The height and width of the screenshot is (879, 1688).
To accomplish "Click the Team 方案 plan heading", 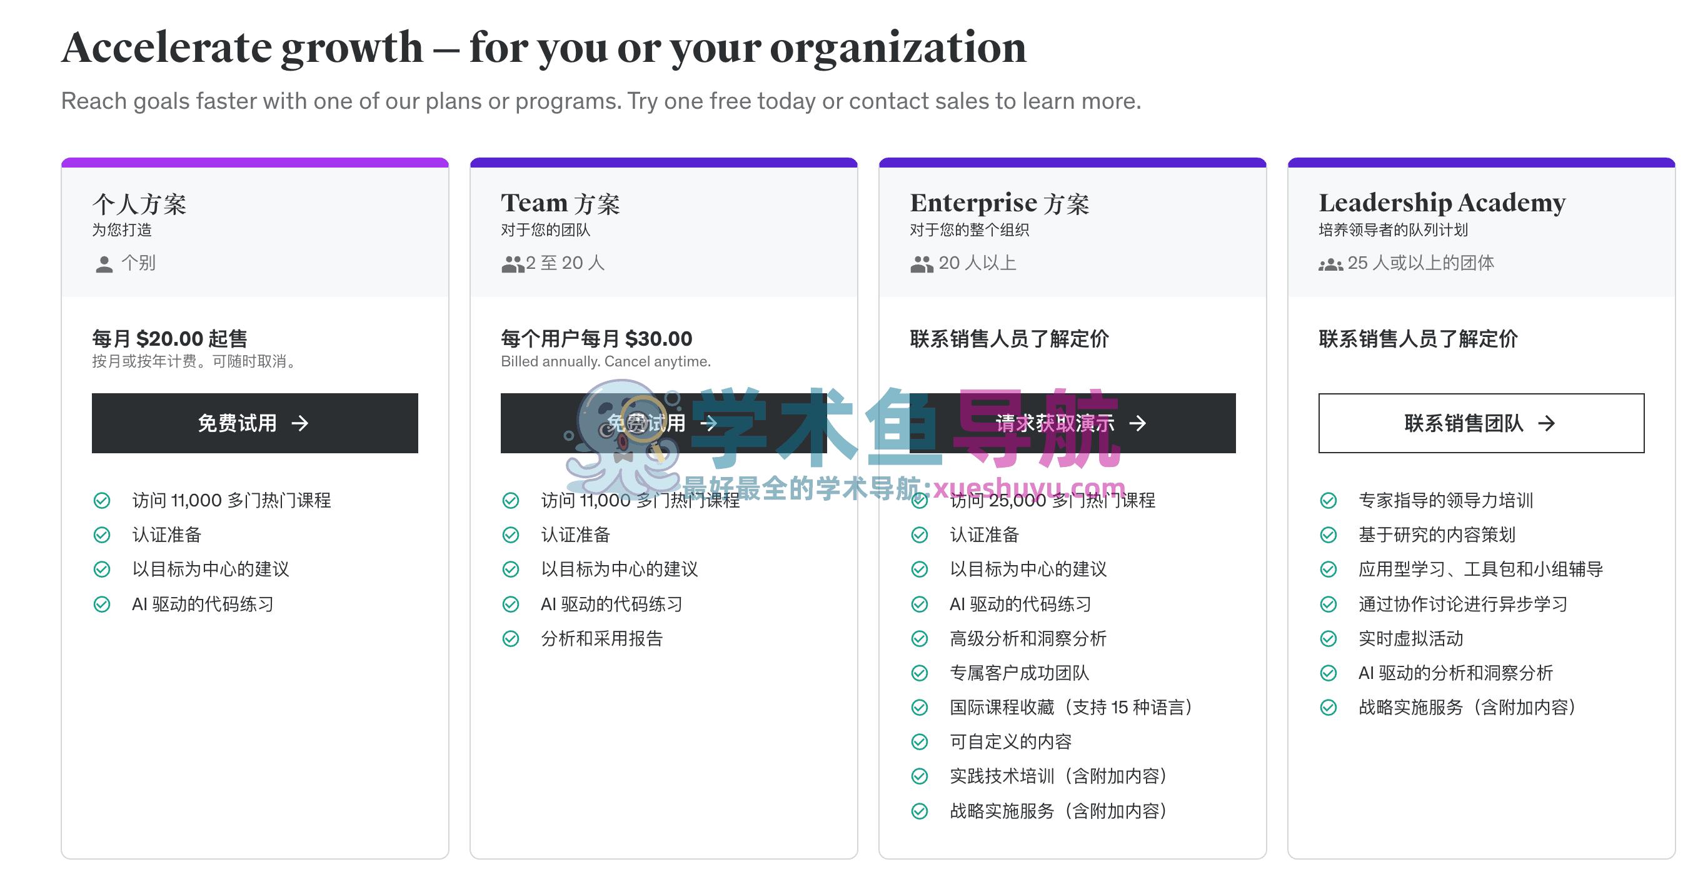I will 560,204.
